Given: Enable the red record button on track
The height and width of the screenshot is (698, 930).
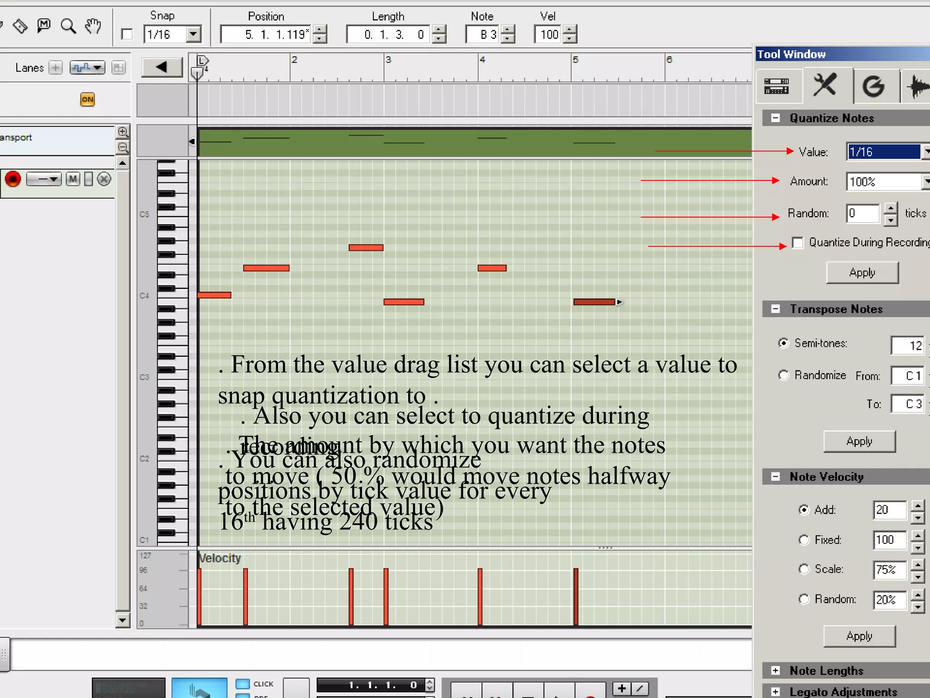Looking at the screenshot, I should [13, 179].
